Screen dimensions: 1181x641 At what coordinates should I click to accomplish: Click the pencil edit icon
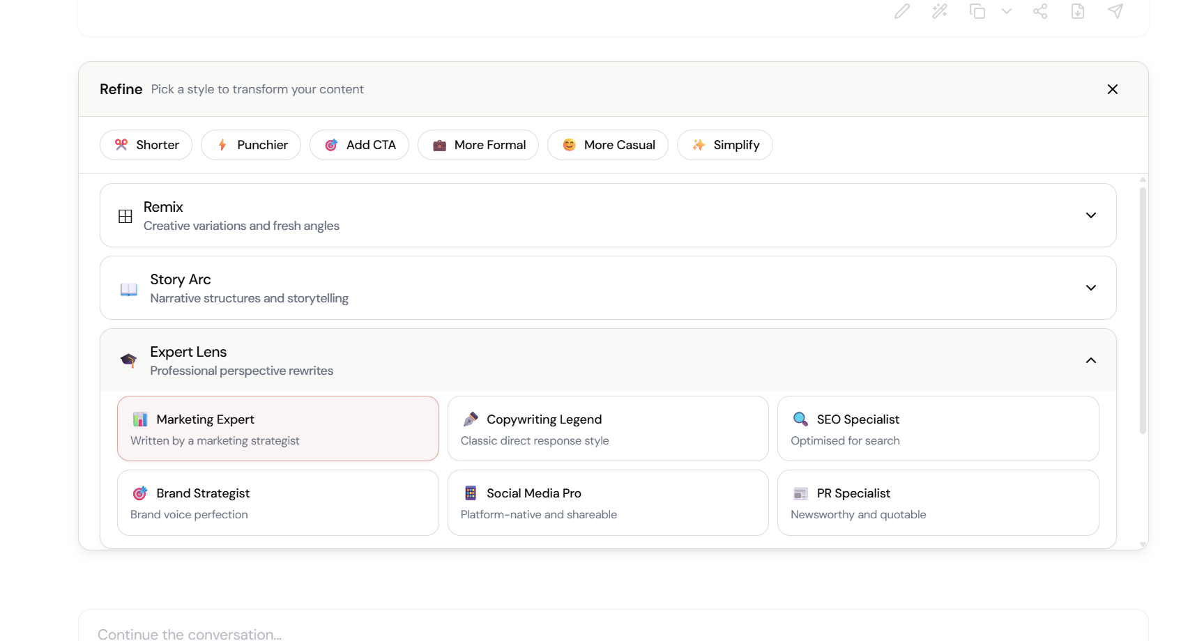[902, 11]
